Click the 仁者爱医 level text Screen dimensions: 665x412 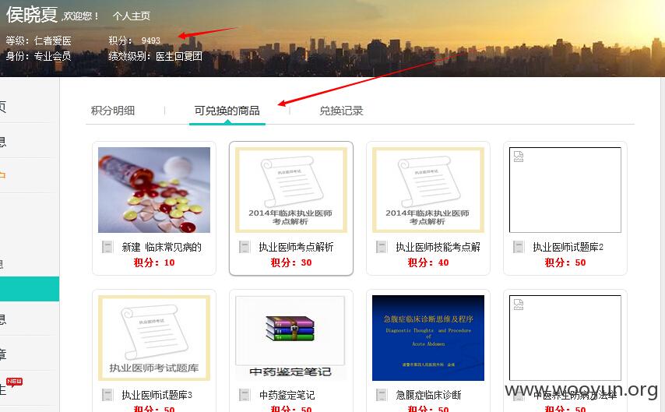[53, 40]
